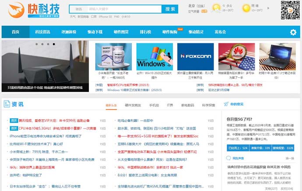Open the 你升级5G了吗? poll title

239,119
